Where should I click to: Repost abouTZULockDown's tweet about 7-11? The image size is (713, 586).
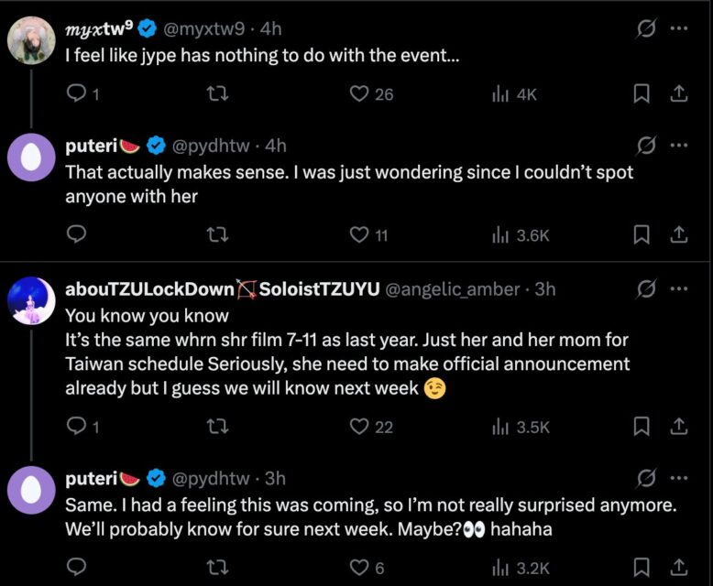217,427
